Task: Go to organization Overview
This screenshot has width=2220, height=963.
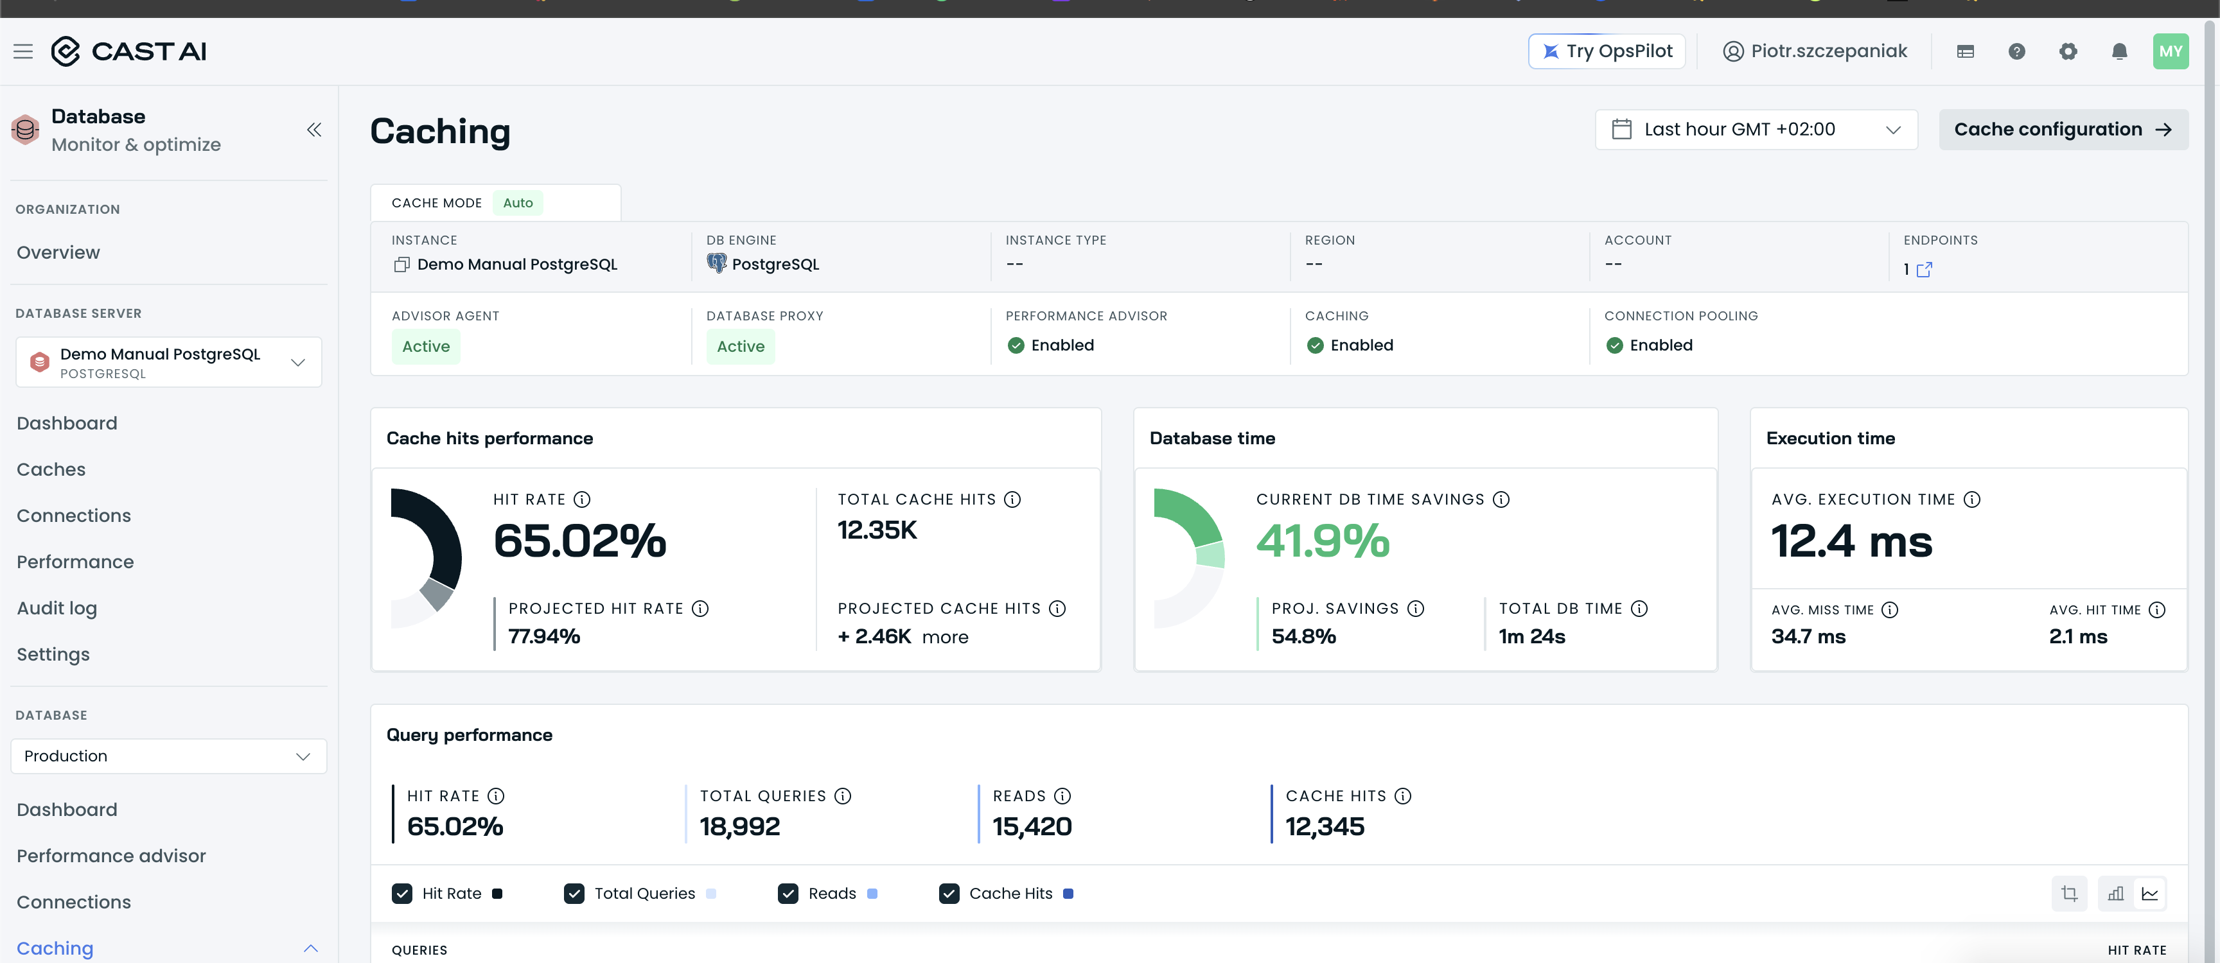Action: pos(58,252)
